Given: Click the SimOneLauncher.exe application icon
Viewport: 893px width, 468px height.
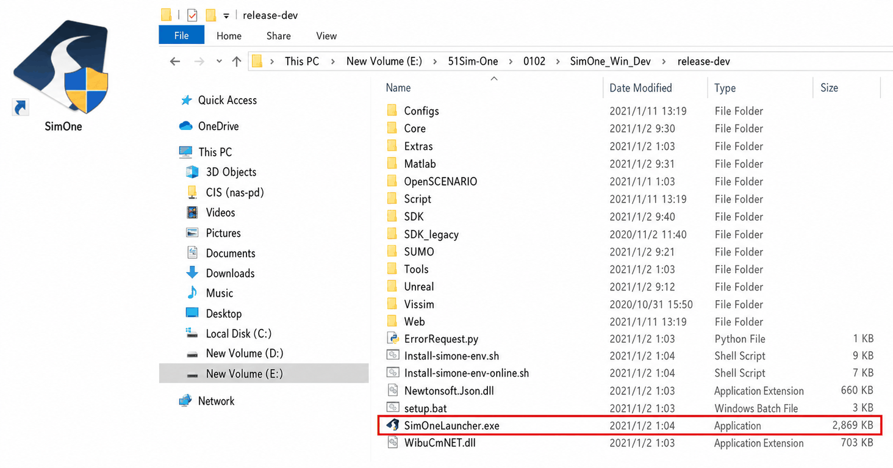Looking at the screenshot, I should pos(393,425).
